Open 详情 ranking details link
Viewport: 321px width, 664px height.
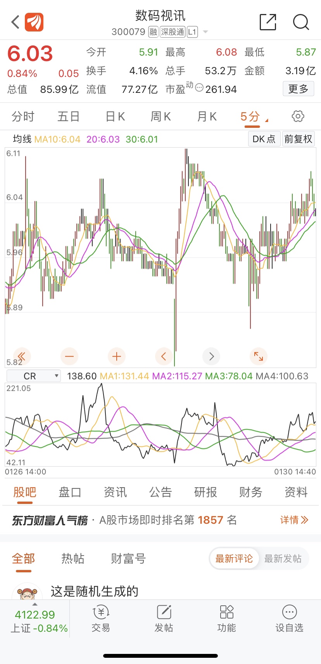(294, 520)
